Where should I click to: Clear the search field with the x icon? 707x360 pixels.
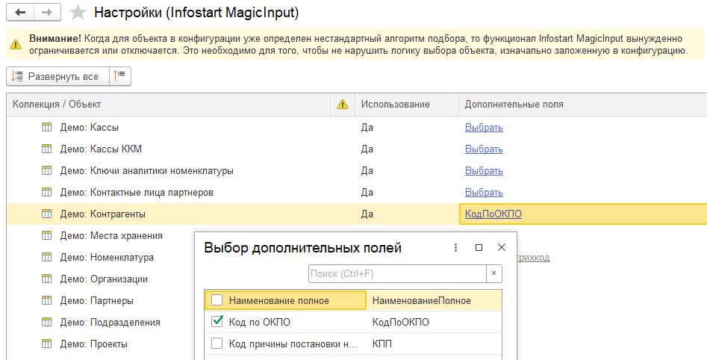(x=494, y=274)
